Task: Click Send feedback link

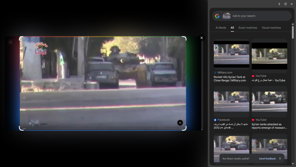Action: tap(267, 159)
